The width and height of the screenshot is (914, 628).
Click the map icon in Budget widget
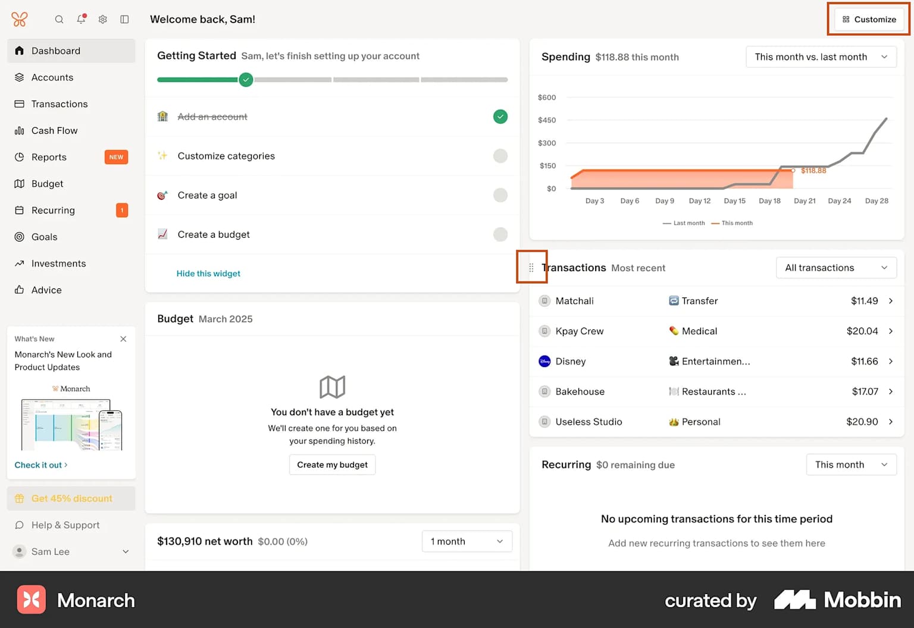coord(332,387)
